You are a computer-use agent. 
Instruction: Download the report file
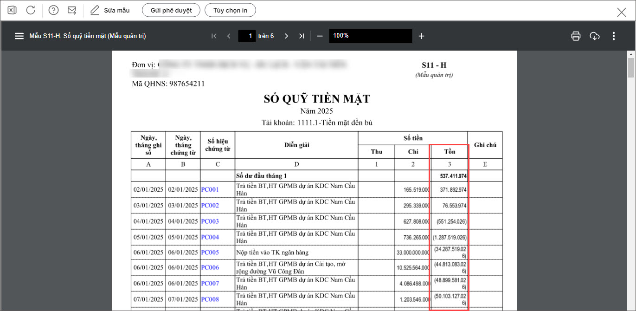pyautogui.click(x=595, y=36)
